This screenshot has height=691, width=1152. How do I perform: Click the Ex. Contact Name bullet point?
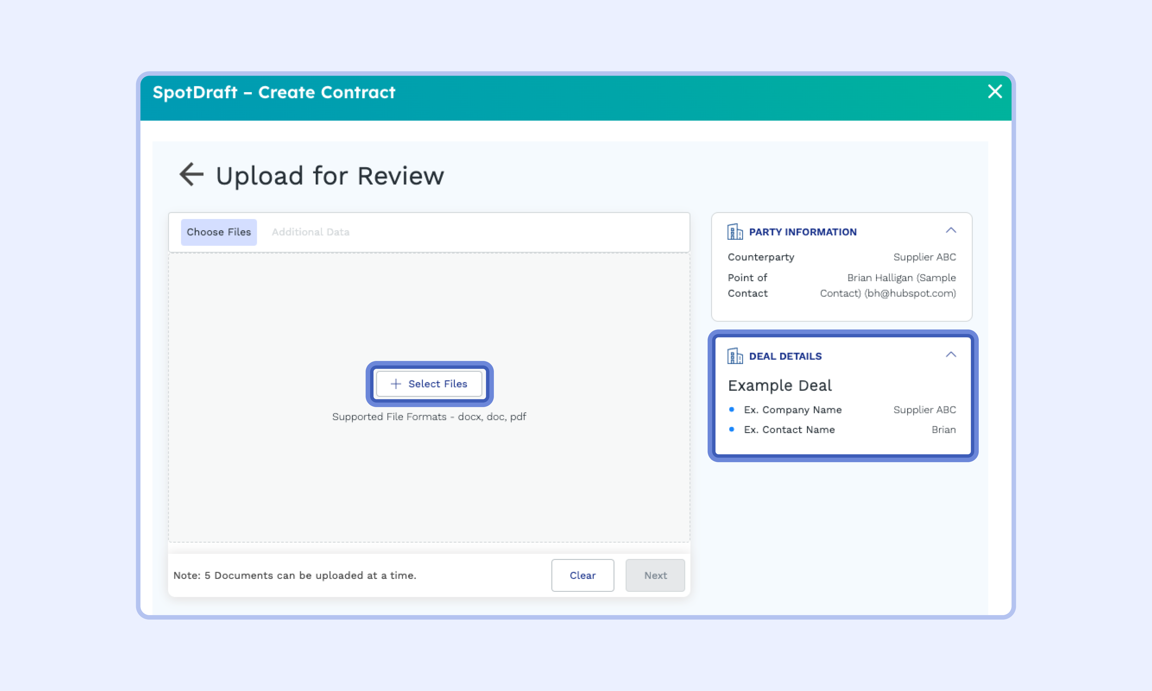[x=731, y=429]
